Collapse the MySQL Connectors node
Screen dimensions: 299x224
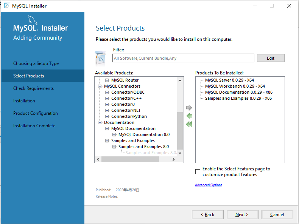coord(100,86)
